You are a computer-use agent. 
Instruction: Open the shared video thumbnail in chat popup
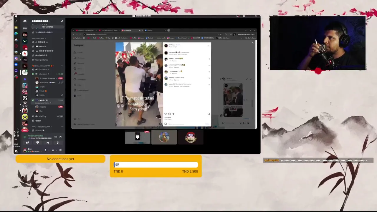pos(233,100)
